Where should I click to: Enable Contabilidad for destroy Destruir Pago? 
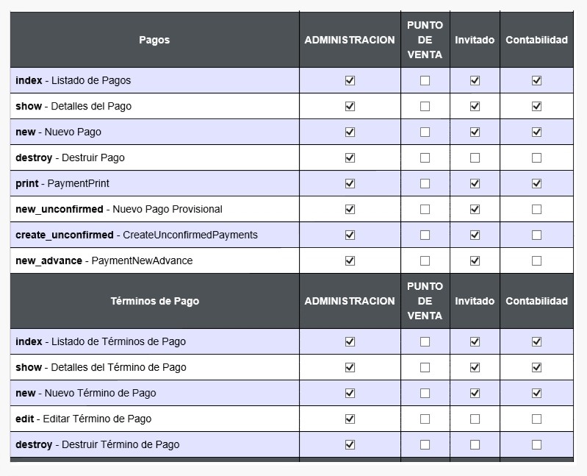tap(536, 157)
